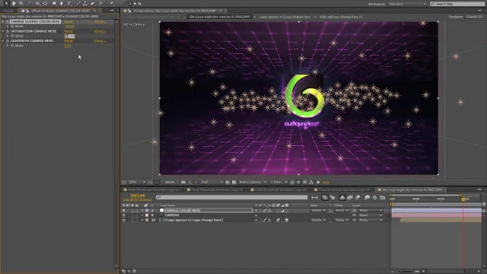Screen dimensions: 487x274
Task: Select the Selection arrow tool
Action: (6, 3)
